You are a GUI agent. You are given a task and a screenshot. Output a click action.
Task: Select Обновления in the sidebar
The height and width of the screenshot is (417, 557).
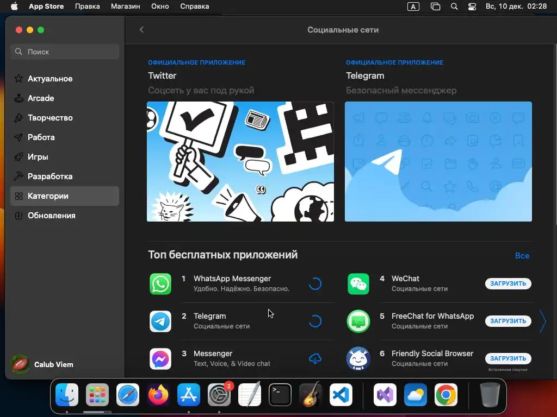click(x=65, y=216)
